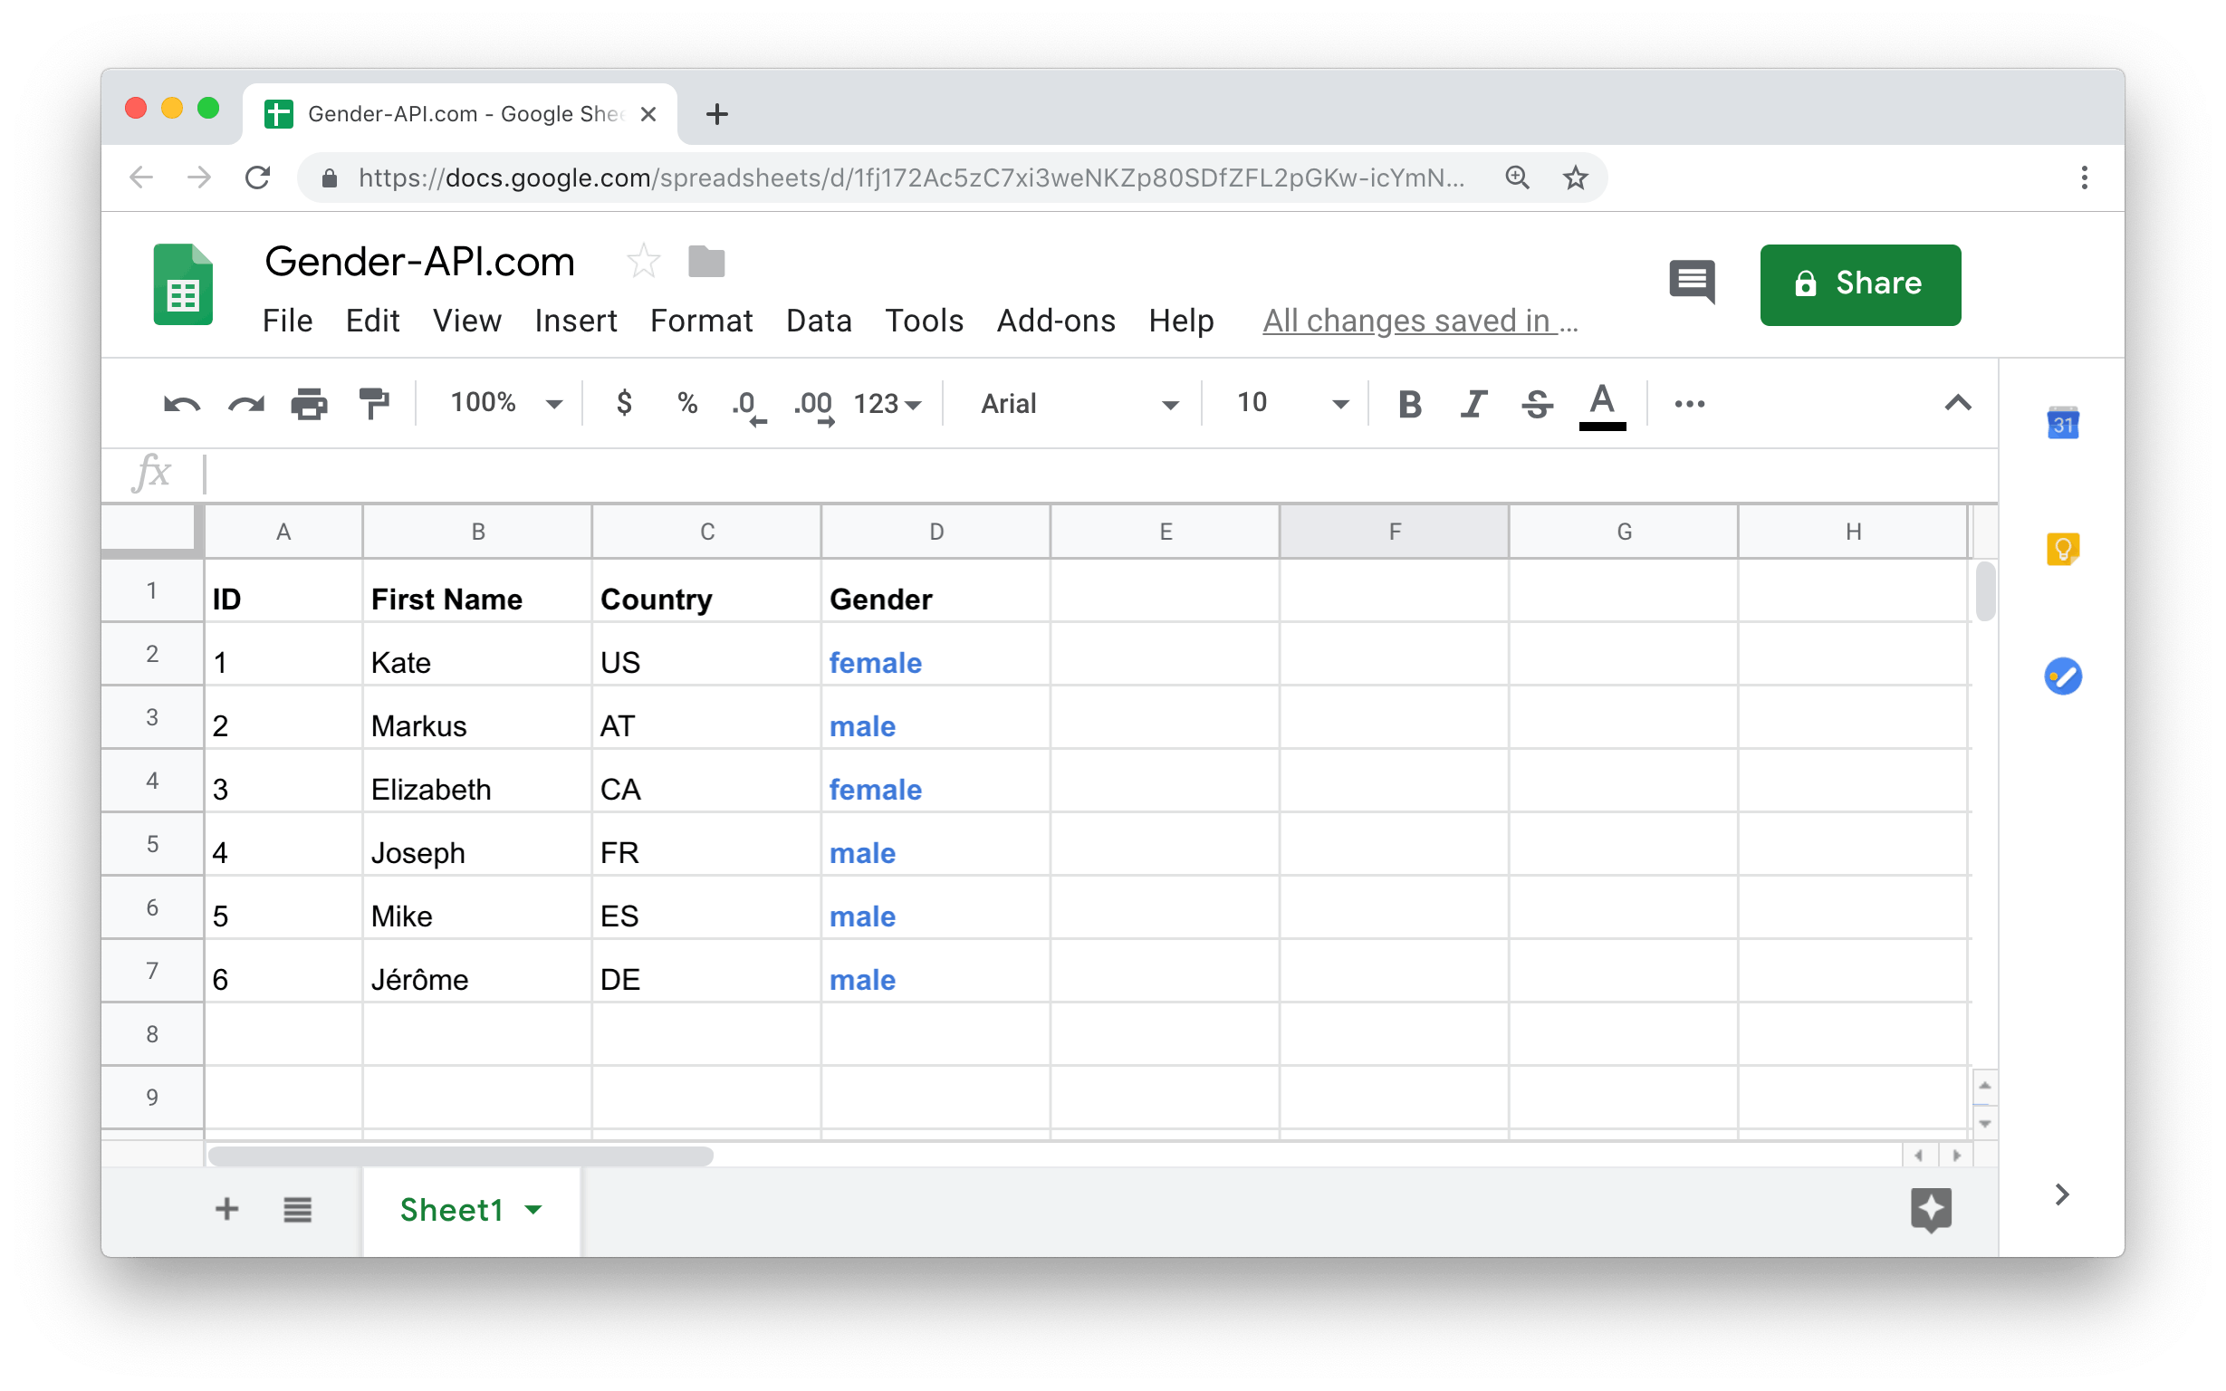This screenshot has height=1391, width=2226.
Task: Open Google Keep from side panel
Action: [2063, 549]
